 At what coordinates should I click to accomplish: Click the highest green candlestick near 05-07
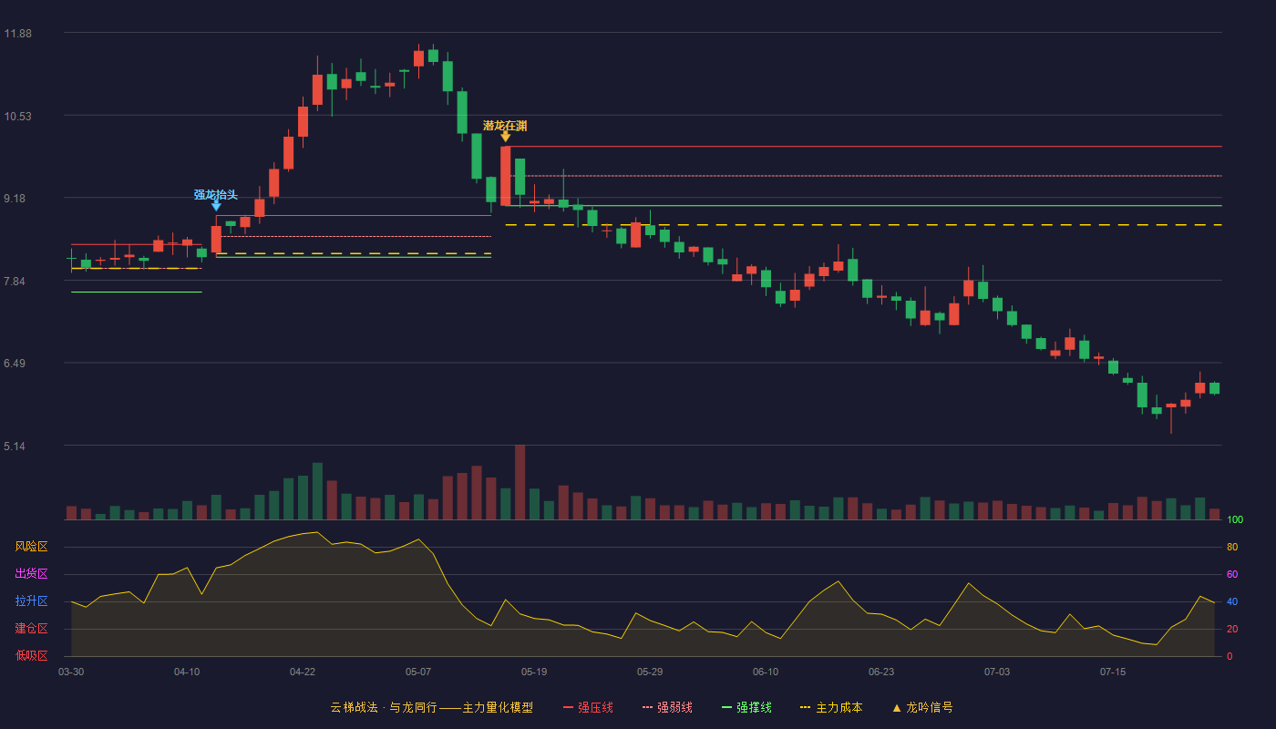click(x=433, y=56)
